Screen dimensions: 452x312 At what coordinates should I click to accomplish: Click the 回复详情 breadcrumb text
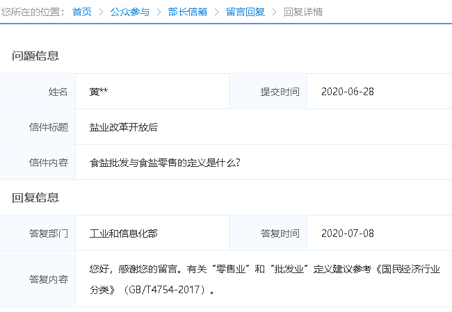(x=302, y=12)
